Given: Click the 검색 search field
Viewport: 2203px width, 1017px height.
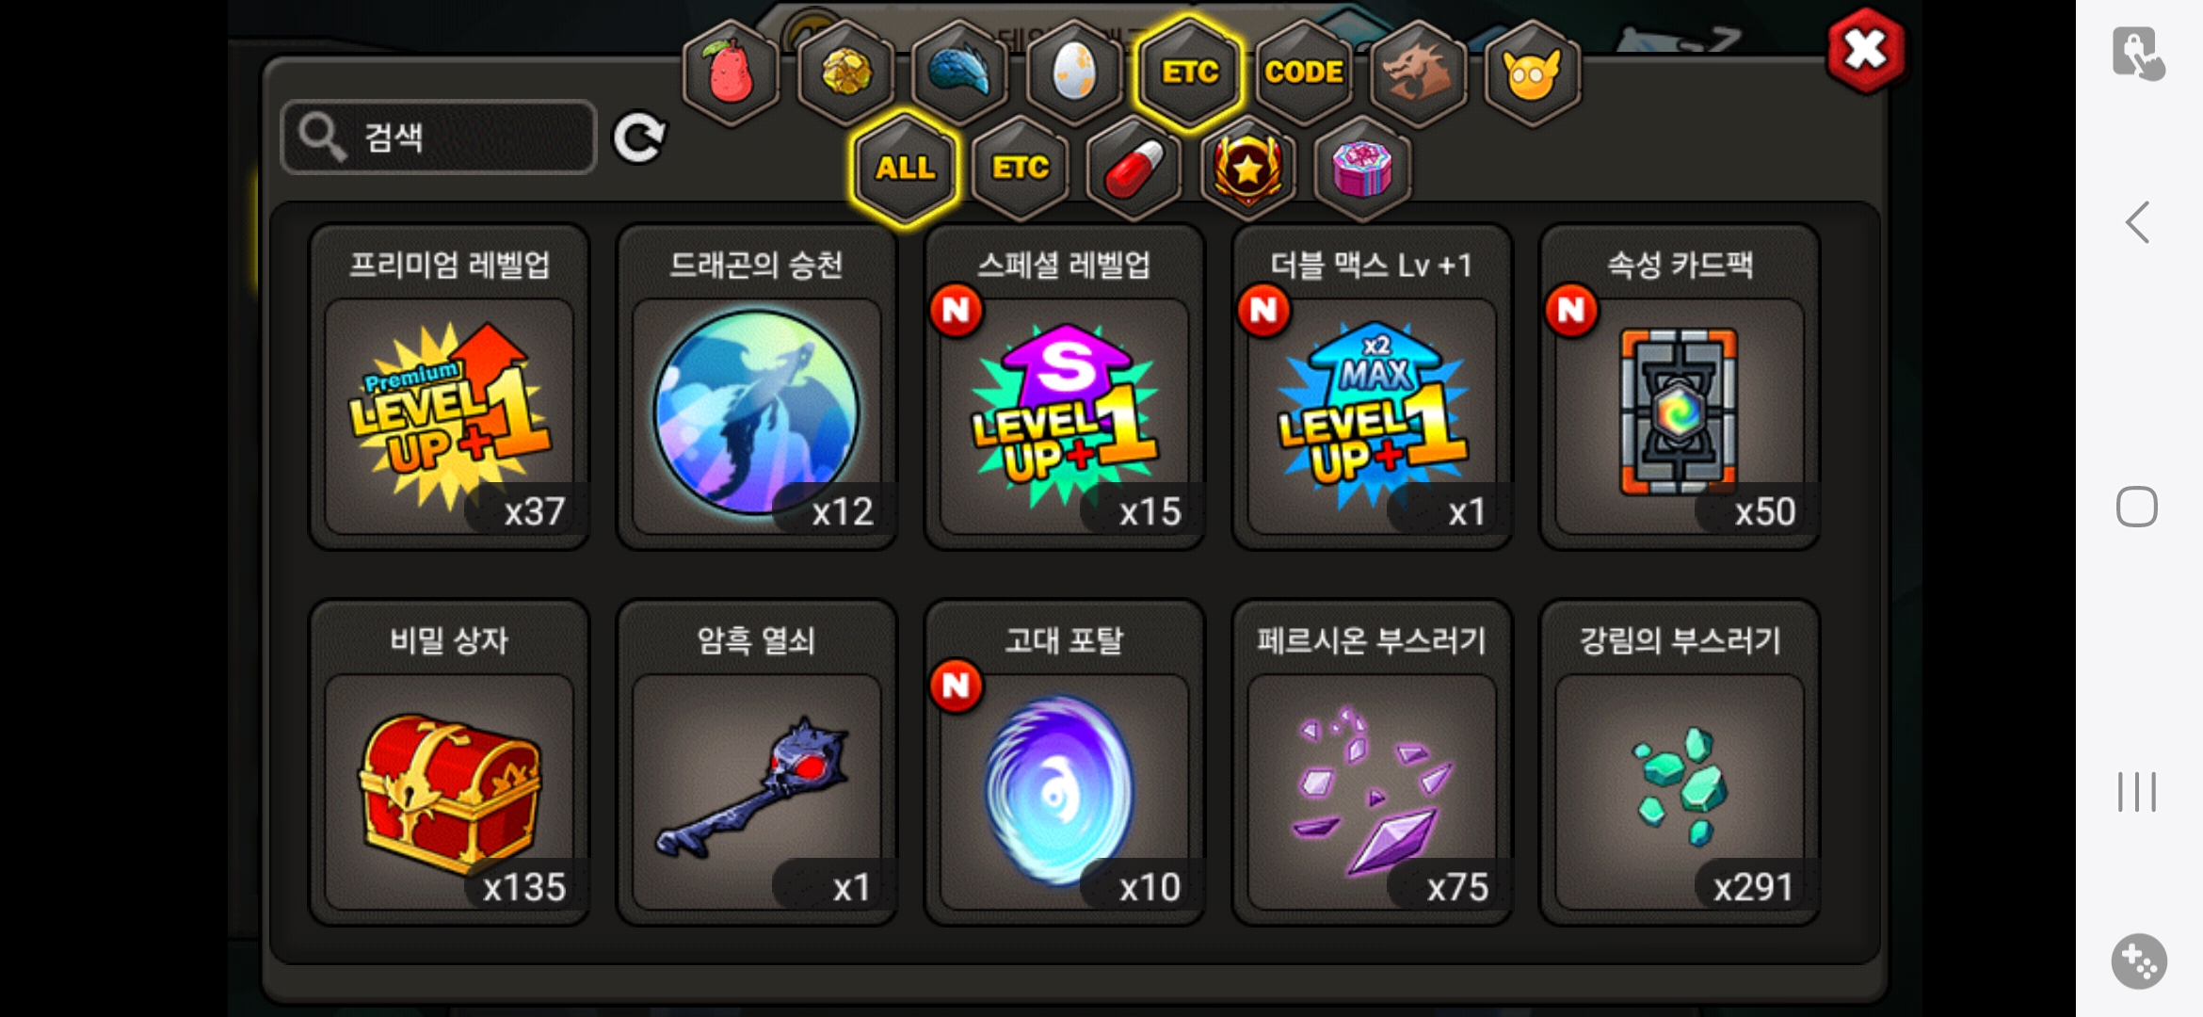Looking at the screenshot, I should pyautogui.click(x=439, y=137).
